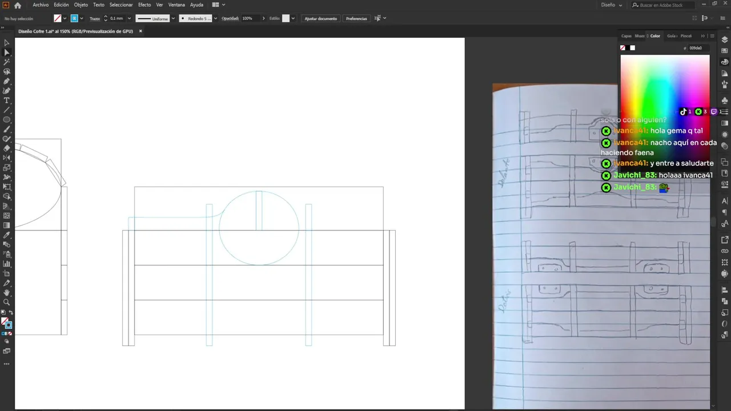Click the hex color value field

(698, 48)
